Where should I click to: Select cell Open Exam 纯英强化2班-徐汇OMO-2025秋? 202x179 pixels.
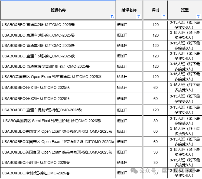[58, 142]
